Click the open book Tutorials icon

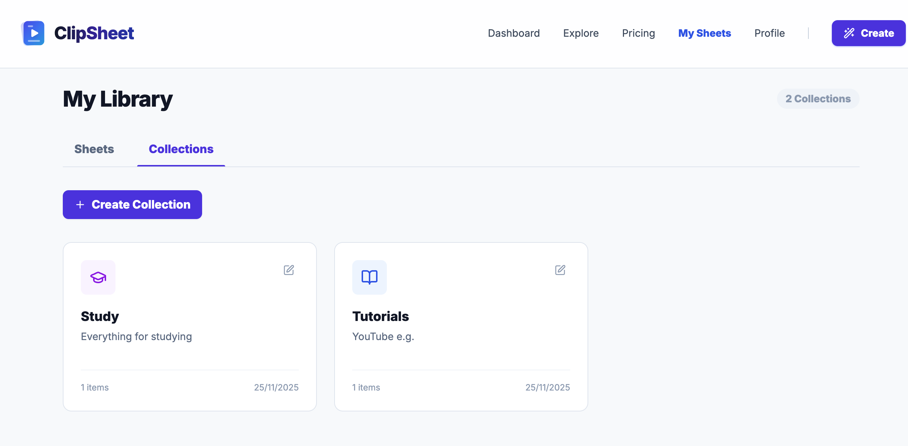369,277
